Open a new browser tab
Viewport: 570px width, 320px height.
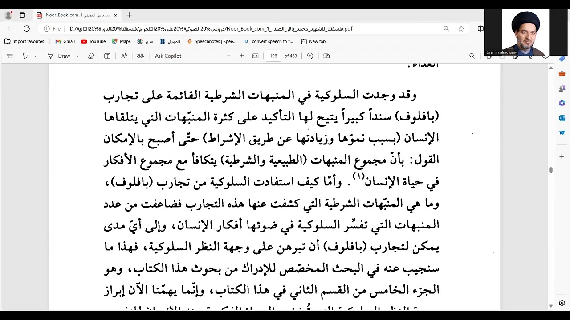(129, 15)
